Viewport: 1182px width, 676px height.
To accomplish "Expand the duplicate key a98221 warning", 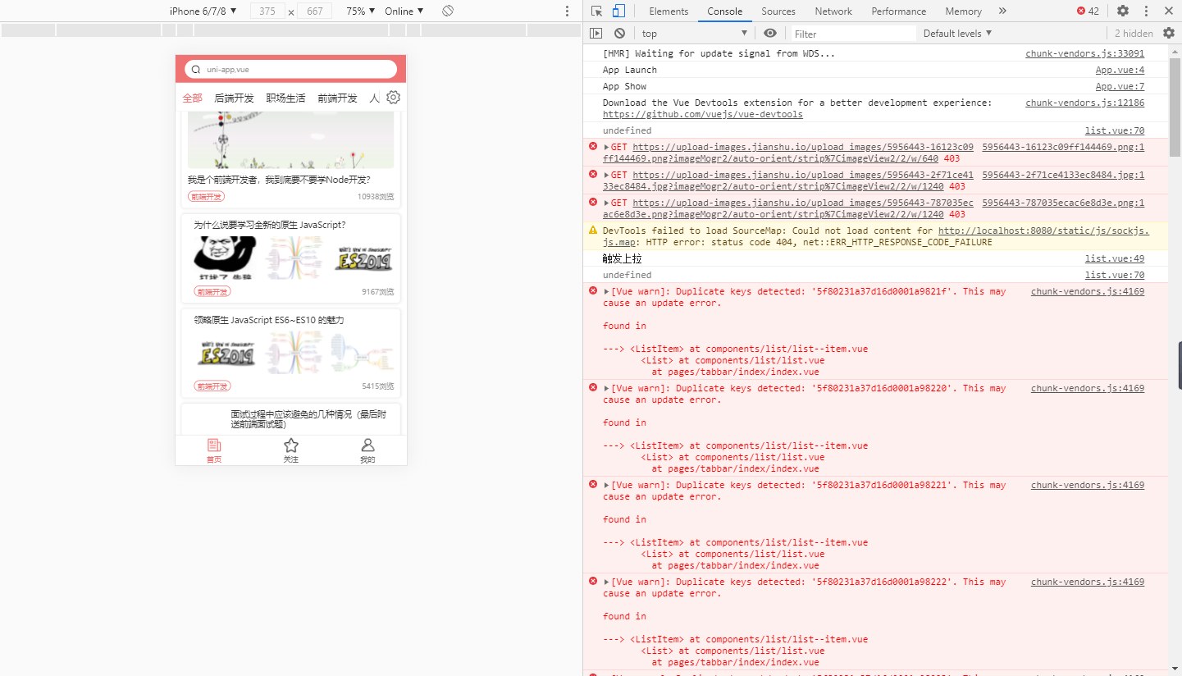I will pyautogui.click(x=606, y=485).
